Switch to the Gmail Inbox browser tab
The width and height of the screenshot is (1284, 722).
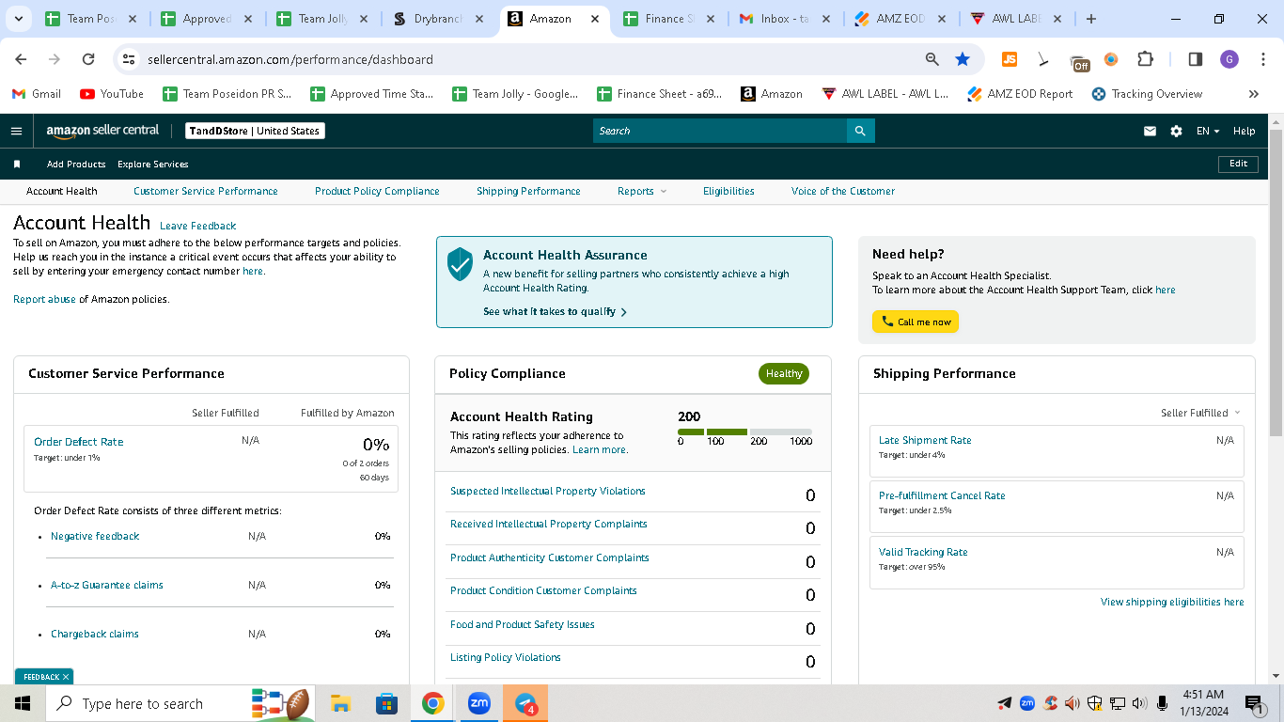coord(786,19)
